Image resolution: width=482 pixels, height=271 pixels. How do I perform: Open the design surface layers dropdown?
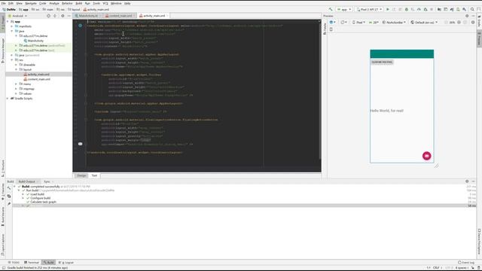[332, 23]
